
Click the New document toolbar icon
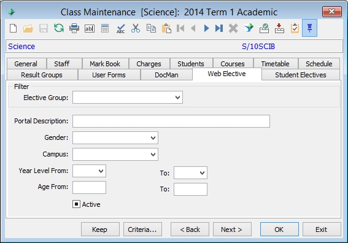(x=14, y=28)
